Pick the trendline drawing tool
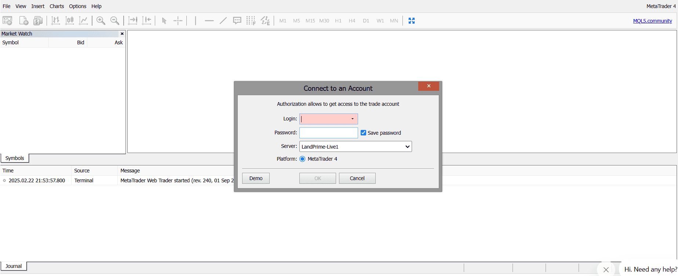Image resolution: width=678 pixels, height=276 pixels. pyautogui.click(x=223, y=21)
